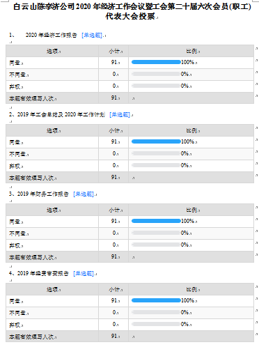
Task: Click the document title heading text
Action: pyautogui.click(x=132, y=11)
